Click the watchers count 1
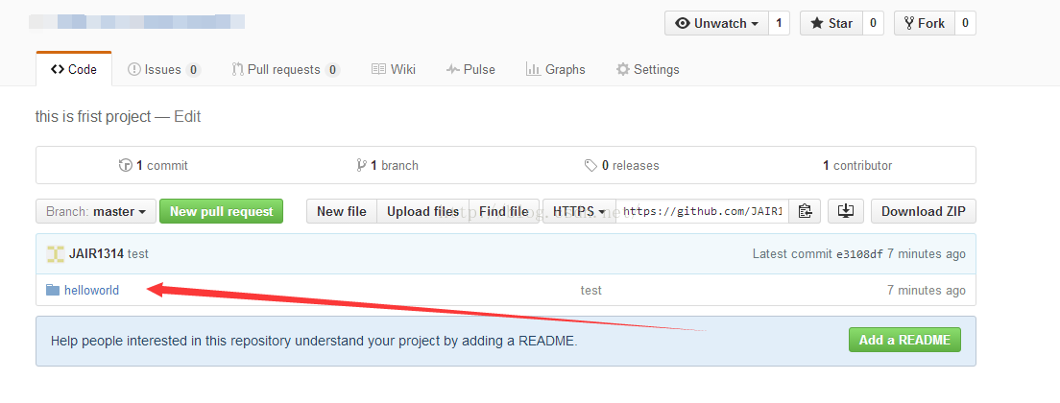Viewport: 1060px width, 403px height. pyautogui.click(x=779, y=23)
